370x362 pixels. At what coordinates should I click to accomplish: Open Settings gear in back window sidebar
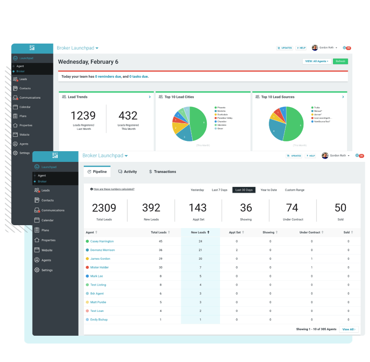[x=15, y=153]
